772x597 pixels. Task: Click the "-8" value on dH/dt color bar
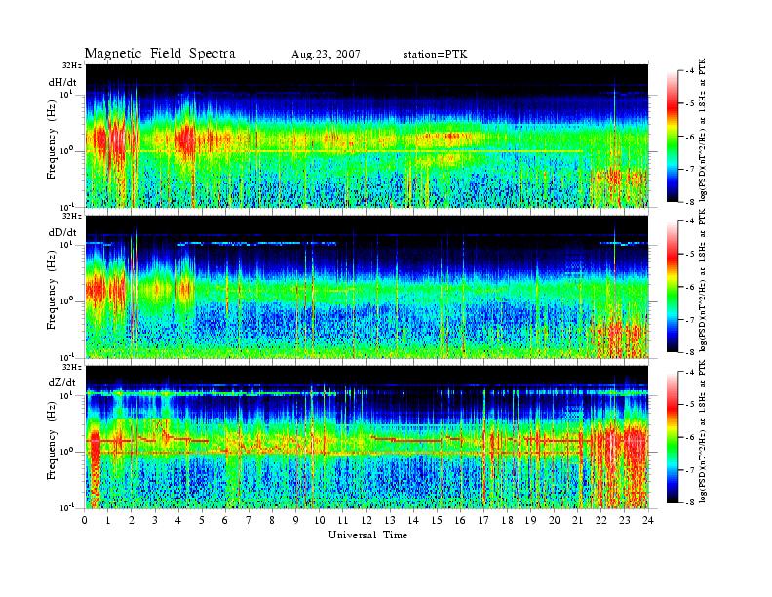coord(690,201)
